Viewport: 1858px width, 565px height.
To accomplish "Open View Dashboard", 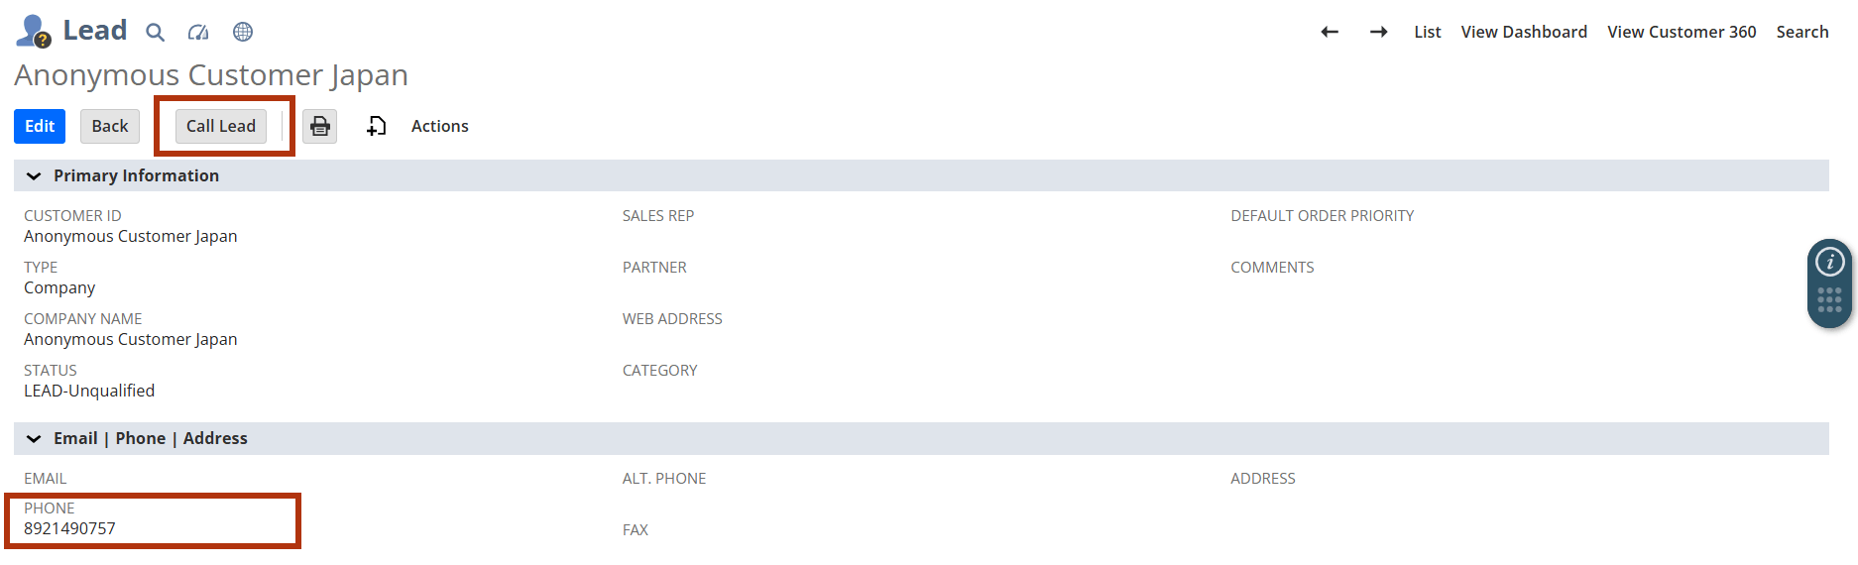I will 1524,32.
